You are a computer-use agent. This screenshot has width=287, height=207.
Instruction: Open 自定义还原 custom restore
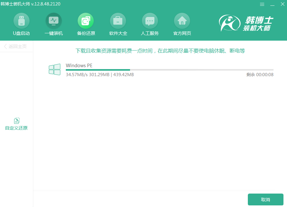pyautogui.click(x=16, y=123)
